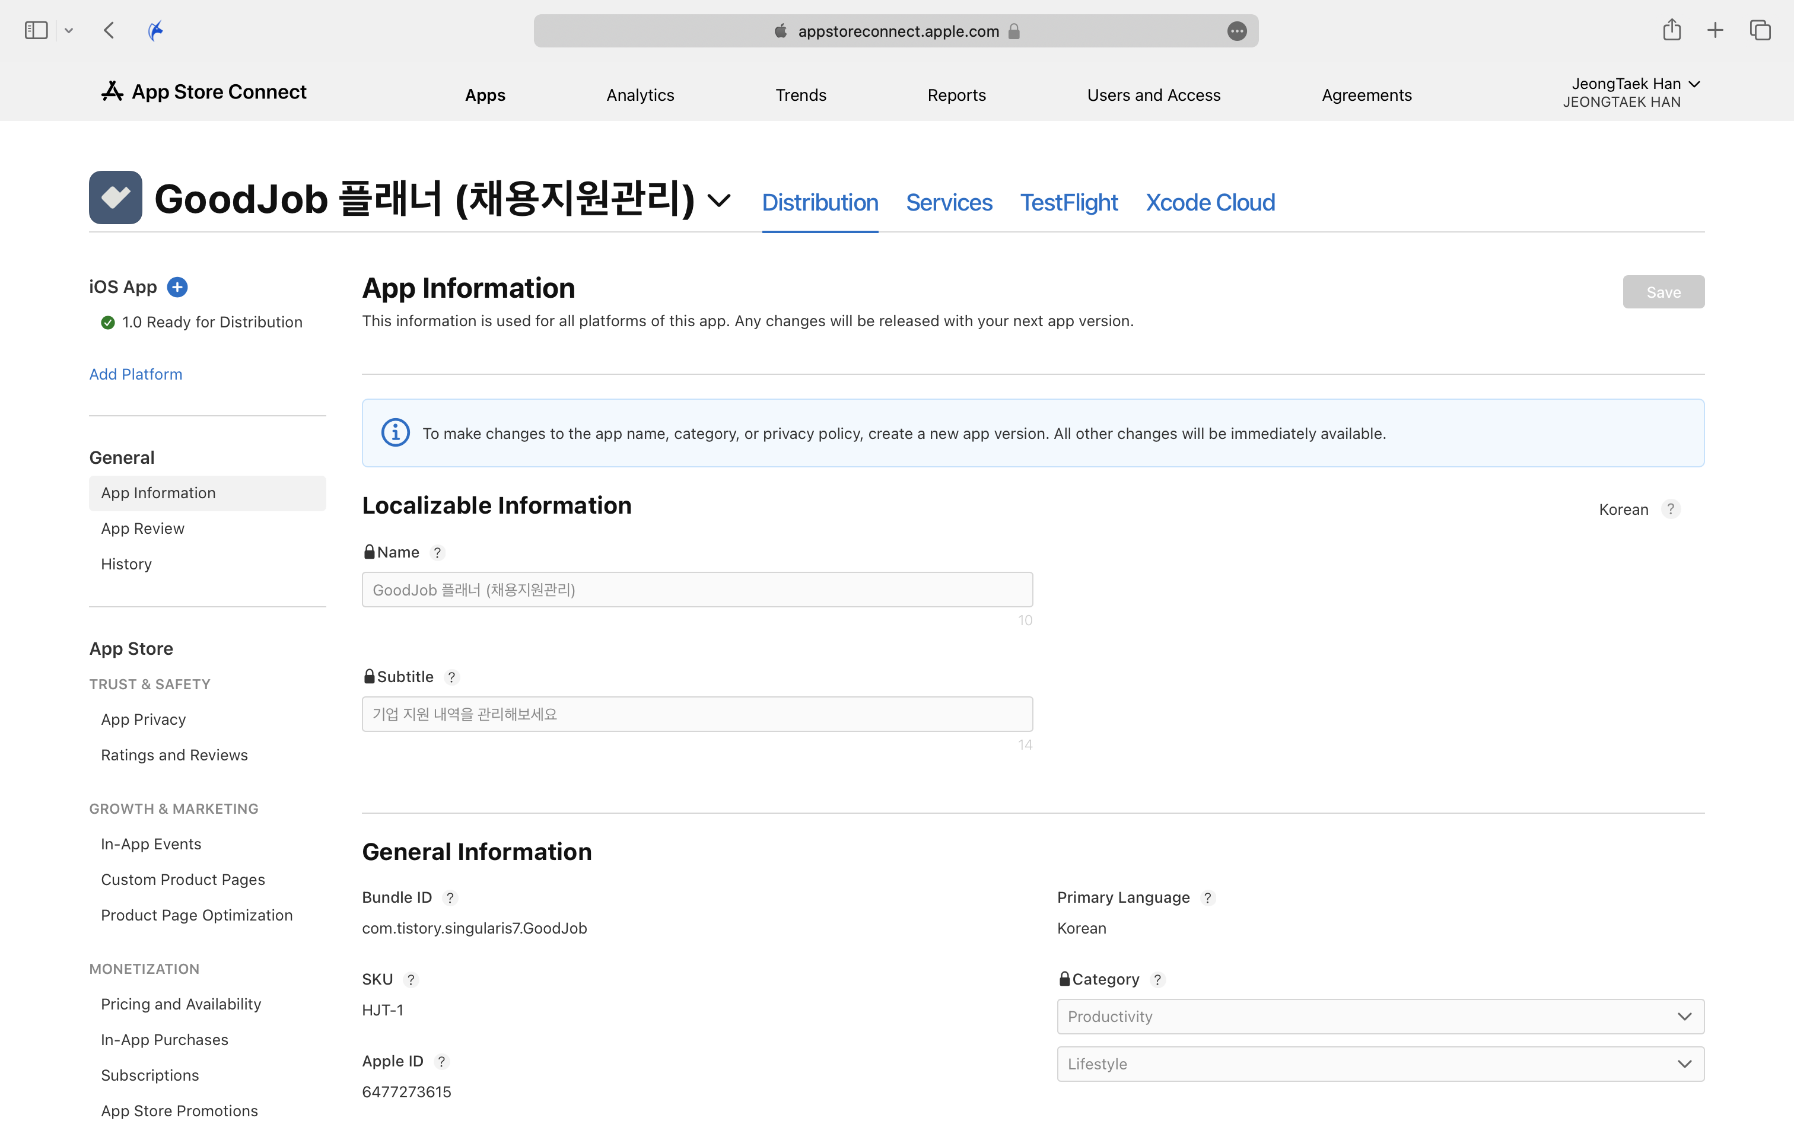Click the Subtitle input field
1794x1121 pixels.
[x=697, y=714]
